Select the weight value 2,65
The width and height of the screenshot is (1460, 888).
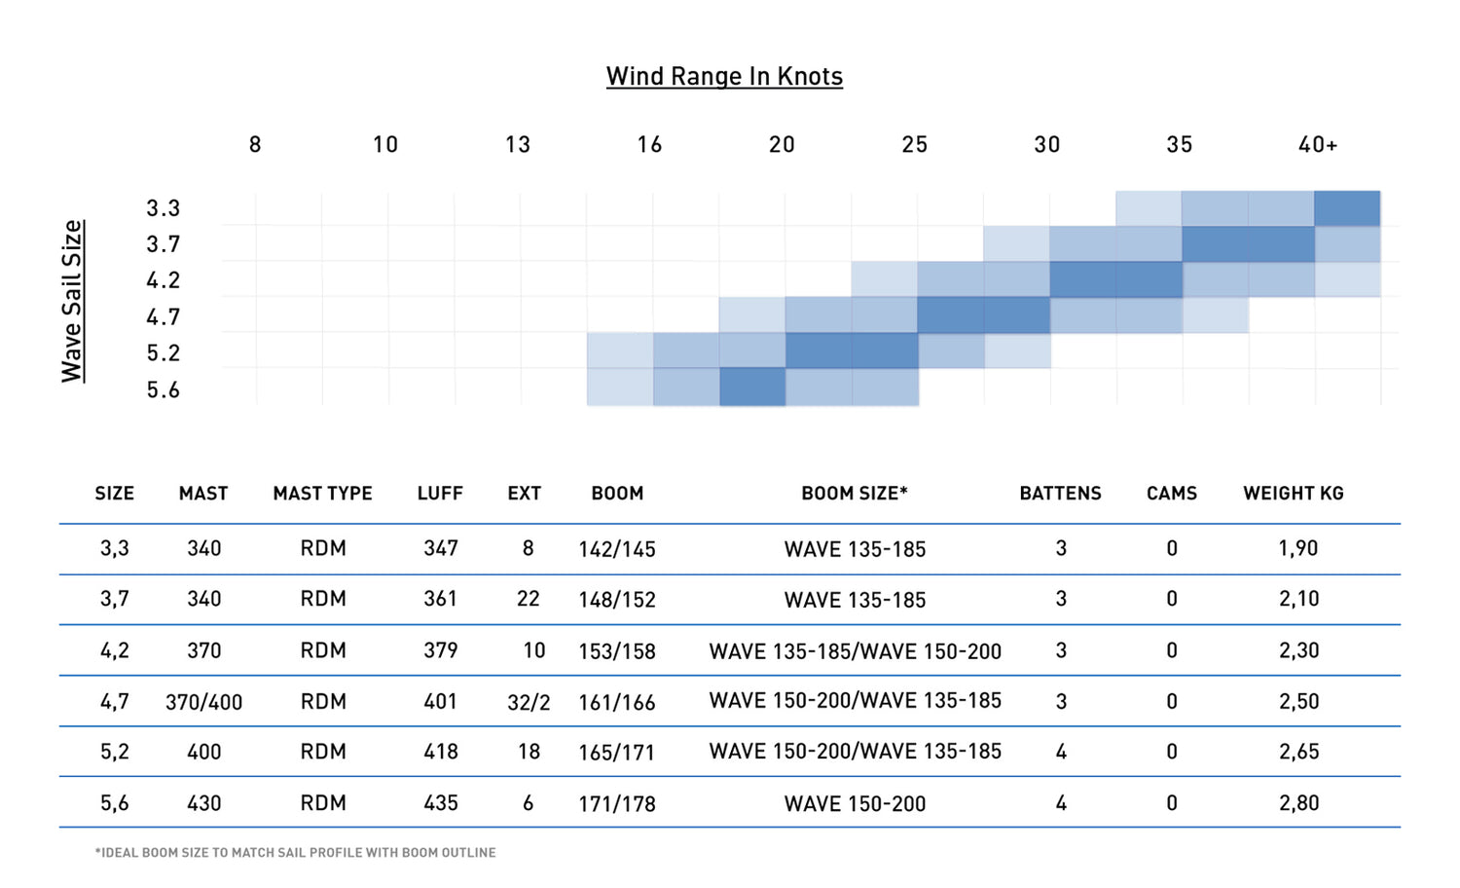pyautogui.click(x=1298, y=753)
